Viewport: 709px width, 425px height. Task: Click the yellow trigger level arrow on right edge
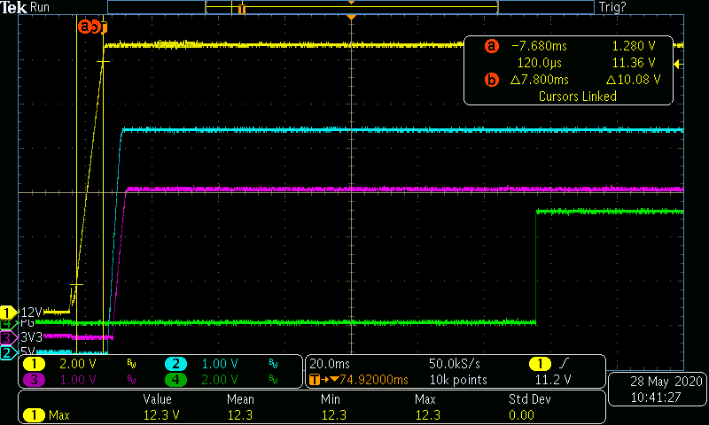(x=678, y=64)
